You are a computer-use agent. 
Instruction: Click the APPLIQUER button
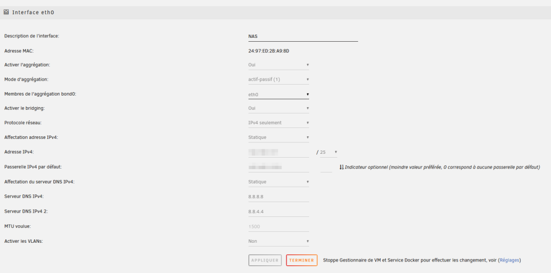[x=265, y=260]
